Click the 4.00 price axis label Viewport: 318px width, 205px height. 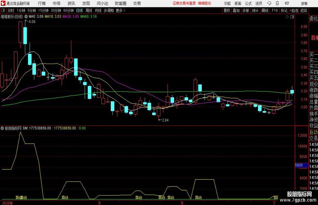point(304,27)
